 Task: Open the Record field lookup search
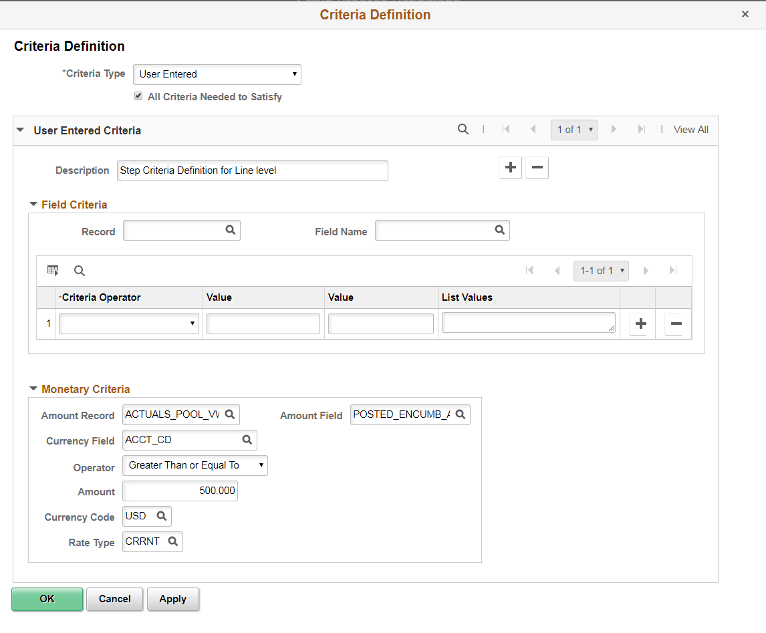(x=231, y=230)
